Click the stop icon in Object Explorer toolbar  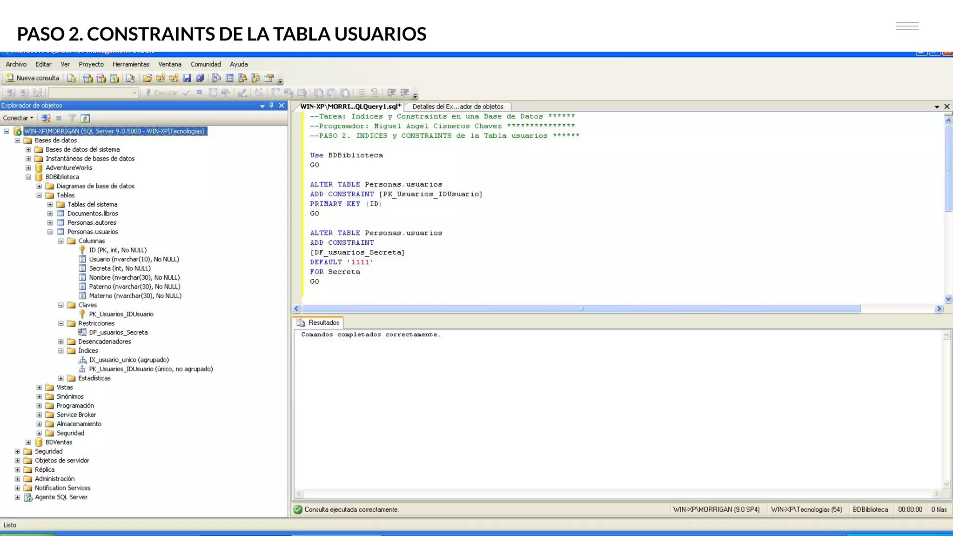(x=59, y=118)
